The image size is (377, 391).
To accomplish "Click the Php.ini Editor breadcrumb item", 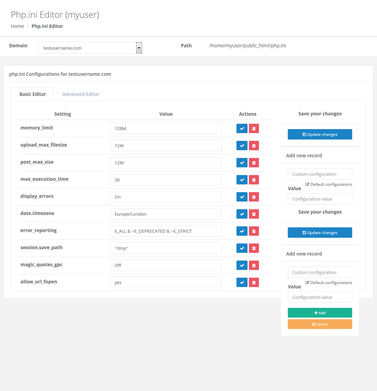I will (x=47, y=26).
